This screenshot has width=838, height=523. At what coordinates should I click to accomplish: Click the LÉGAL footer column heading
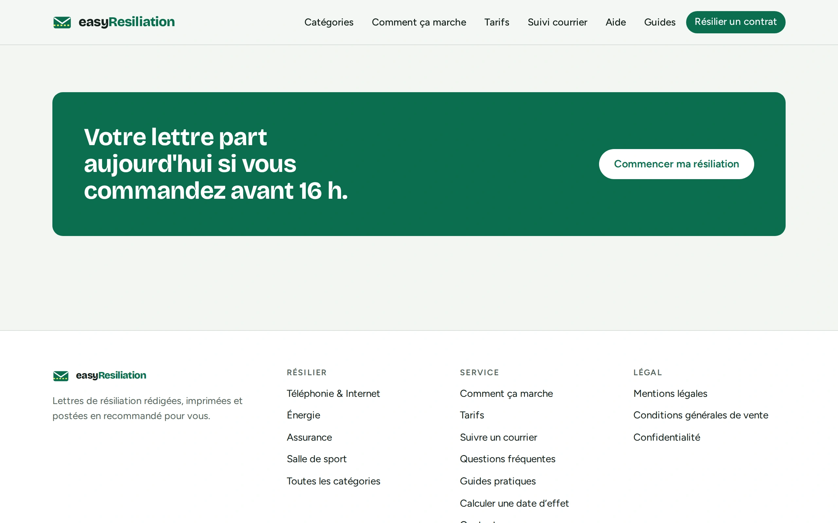click(647, 373)
